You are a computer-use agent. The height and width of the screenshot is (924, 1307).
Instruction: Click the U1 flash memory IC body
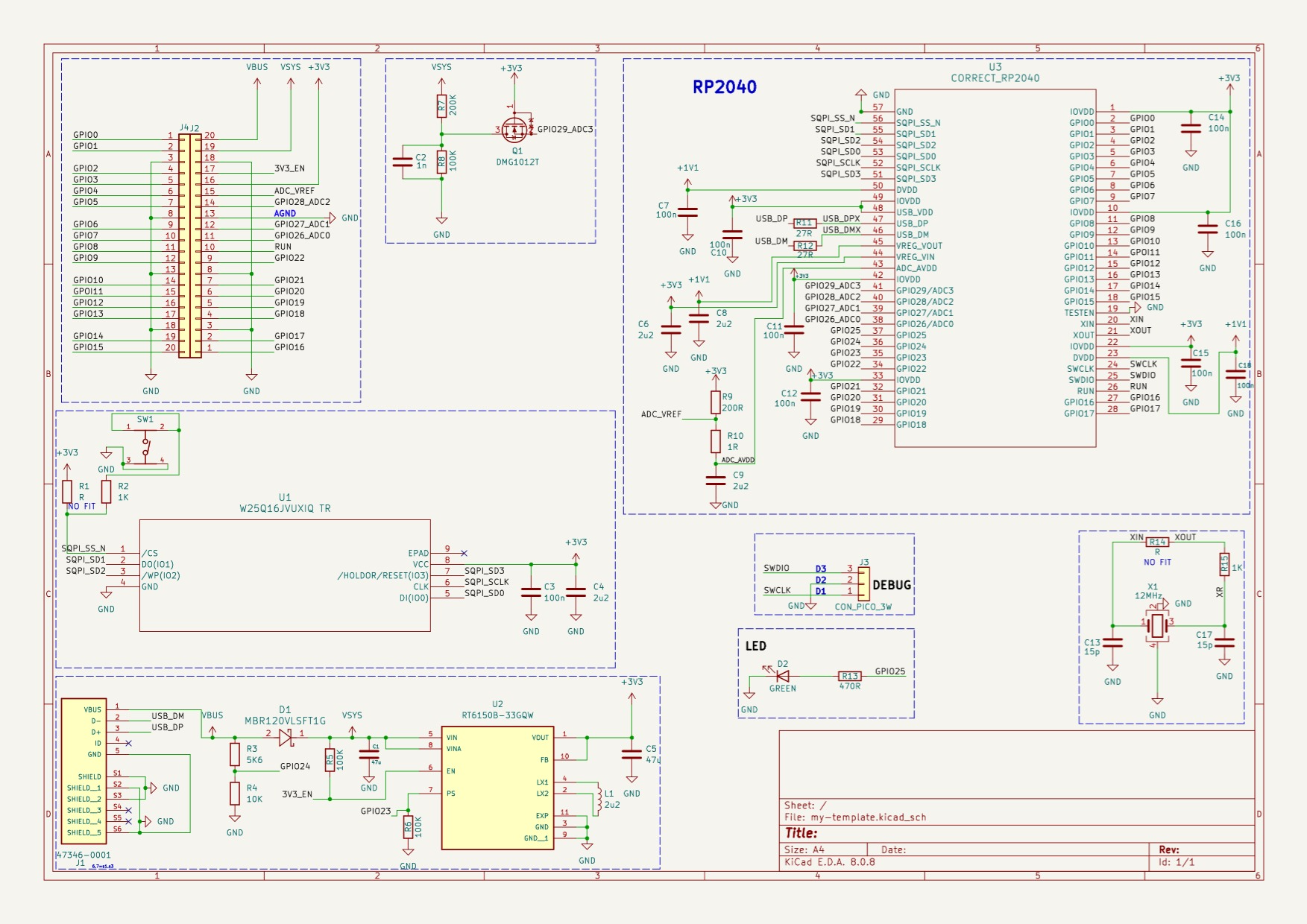(x=285, y=575)
